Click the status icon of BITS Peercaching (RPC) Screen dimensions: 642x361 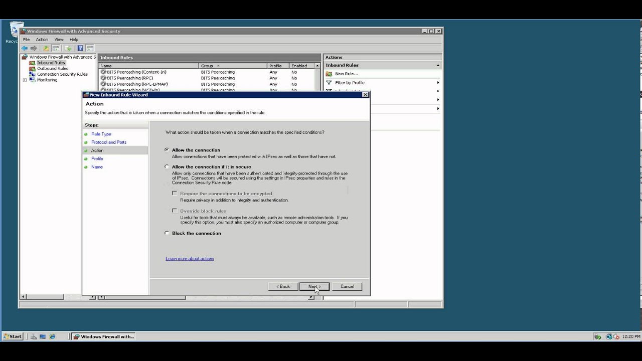coord(103,78)
